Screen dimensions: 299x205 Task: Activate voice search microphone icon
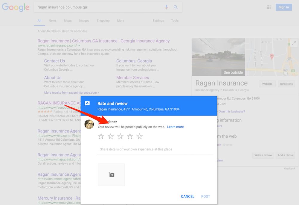coord(166,7)
